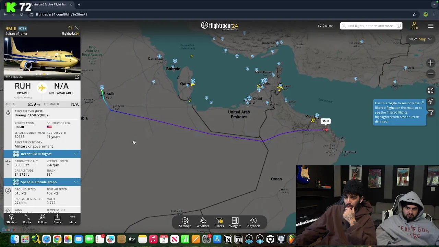Click the RUH origin airport code
This screenshot has width=439, height=247.
[x=23, y=86]
